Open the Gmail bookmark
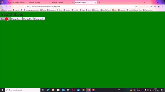 [x=60, y=10]
